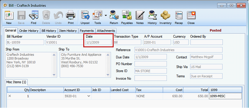Open the Account ID 5920-01 dropdown arrow
Image resolution: width=249 pixels, height=108 pixels.
click(x=89, y=96)
